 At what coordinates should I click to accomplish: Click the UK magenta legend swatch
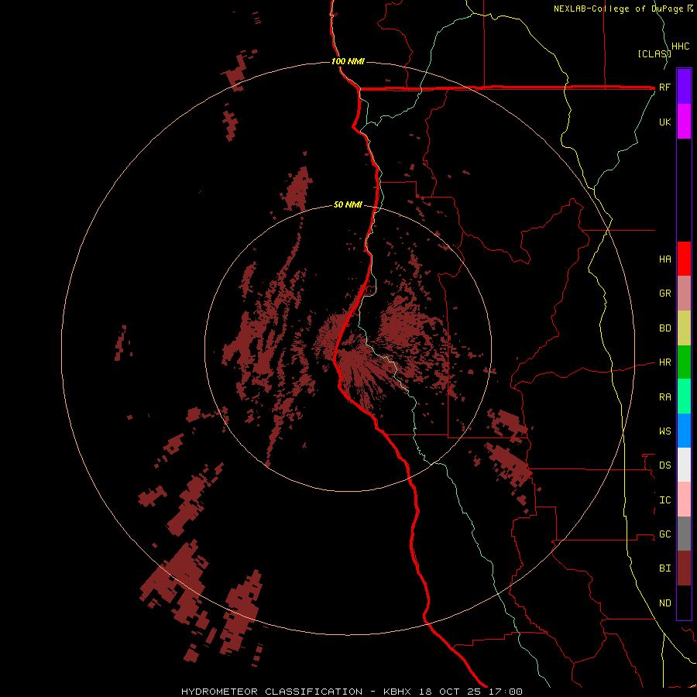pyautogui.click(x=684, y=122)
